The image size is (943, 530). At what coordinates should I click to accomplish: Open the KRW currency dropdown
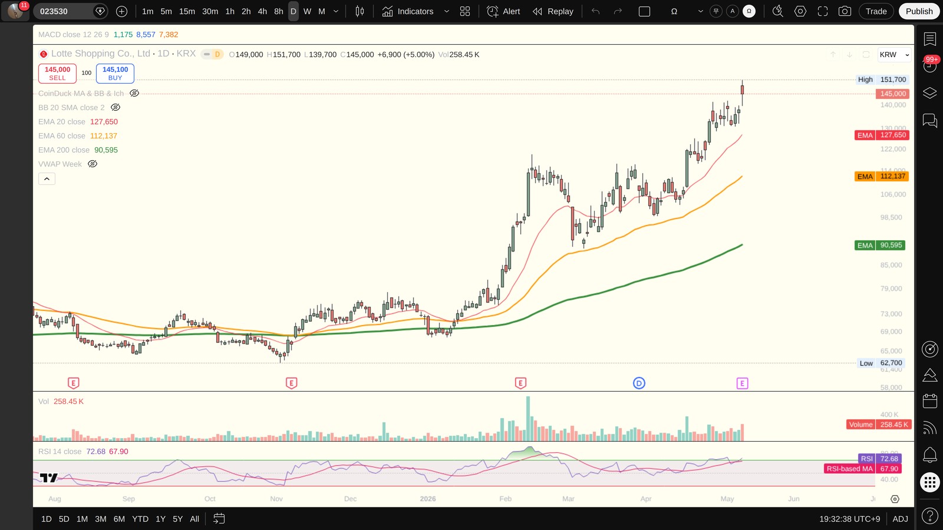pos(895,55)
